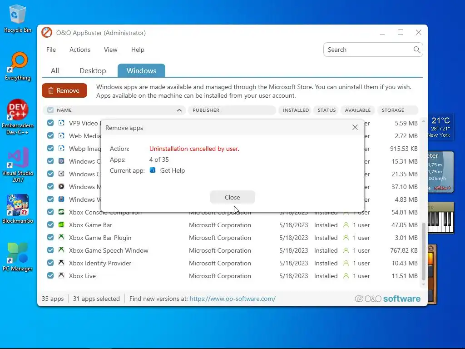465x349 pixels.
Task: Uncheck the Xbox Live checkbox
Action: (50, 276)
